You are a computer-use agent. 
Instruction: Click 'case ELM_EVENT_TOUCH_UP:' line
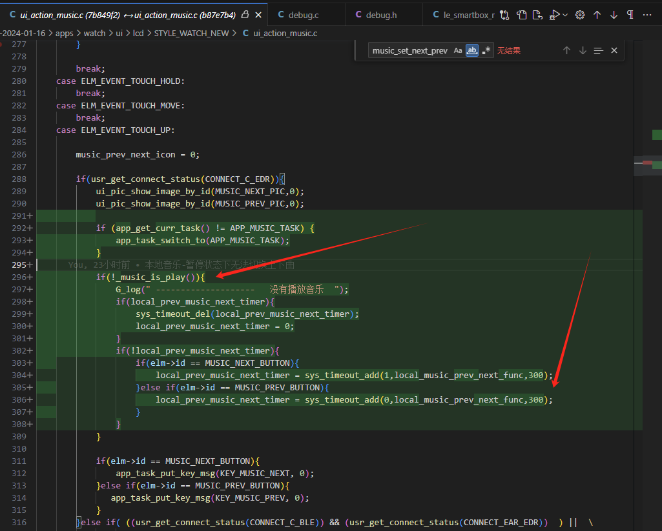[x=115, y=130]
